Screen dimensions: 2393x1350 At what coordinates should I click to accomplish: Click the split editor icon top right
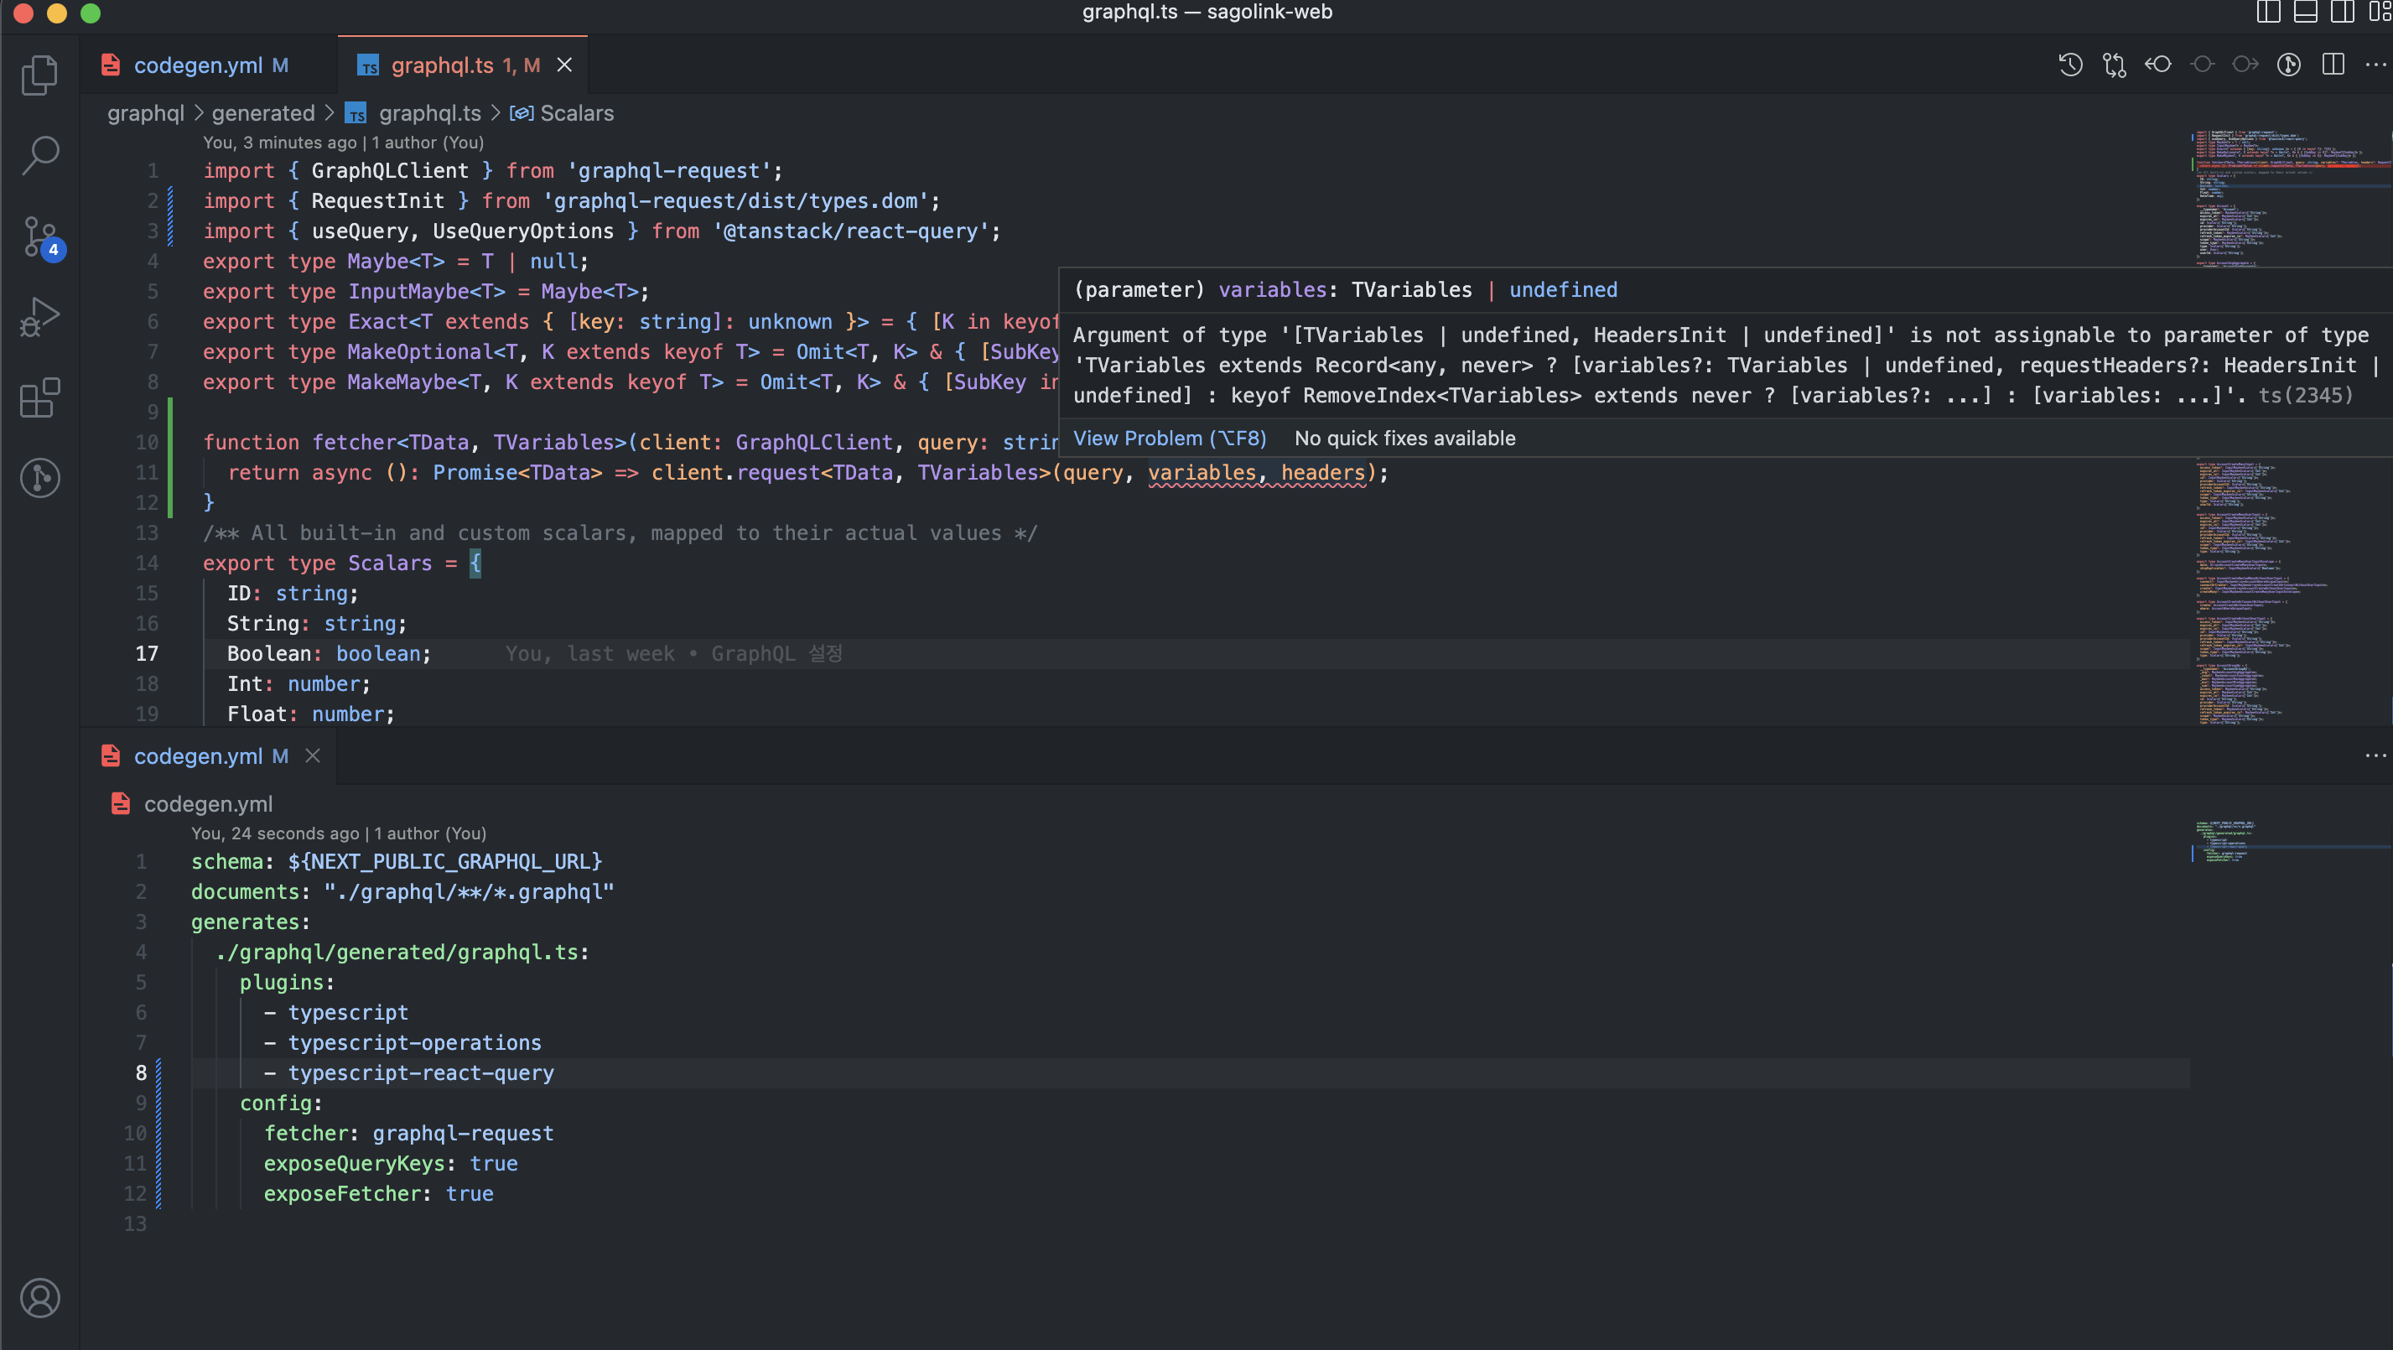(x=2333, y=64)
